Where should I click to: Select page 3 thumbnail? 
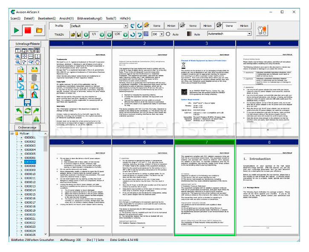(205, 89)
